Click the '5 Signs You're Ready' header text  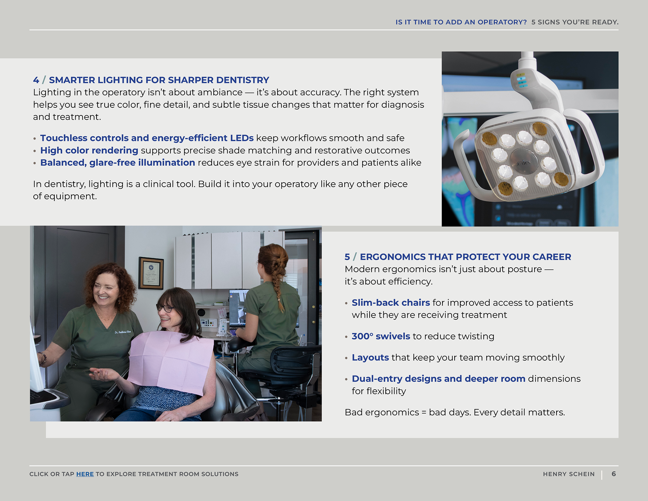point(574,22)
